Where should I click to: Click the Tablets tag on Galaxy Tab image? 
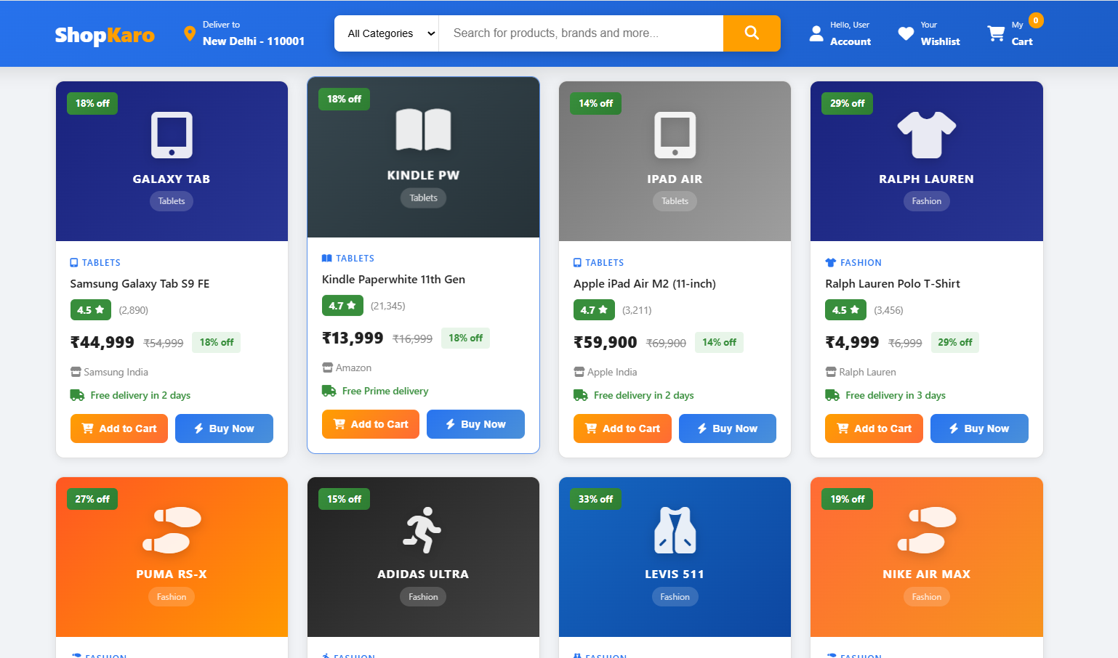coord(172,201)
